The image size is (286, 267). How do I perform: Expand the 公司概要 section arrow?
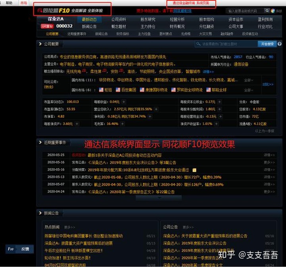click(x=40, y=44)
